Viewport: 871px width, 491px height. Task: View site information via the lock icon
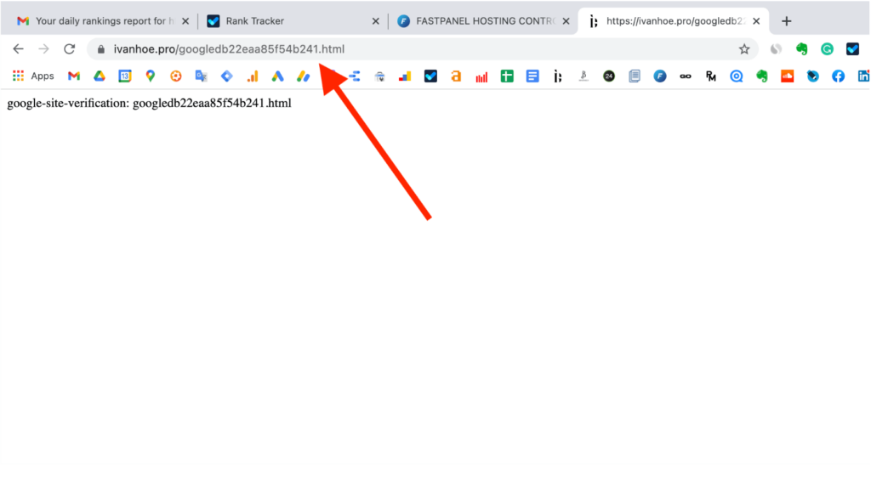point(100,48)
